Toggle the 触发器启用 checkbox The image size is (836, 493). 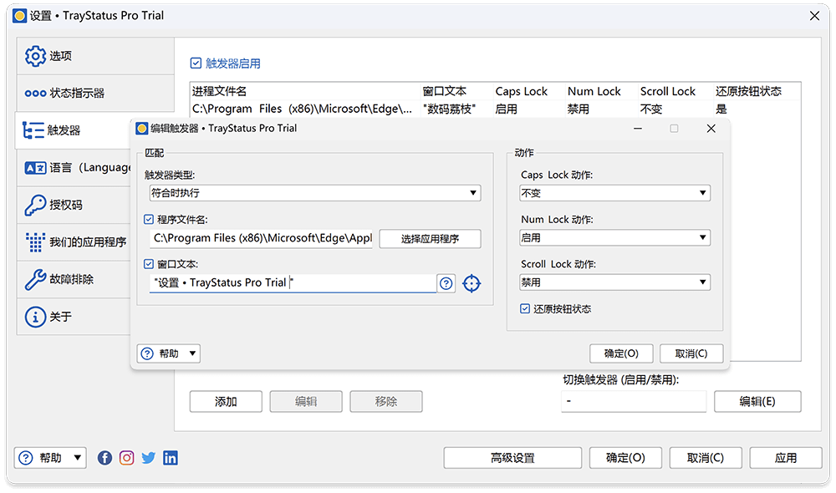[196, 63]
